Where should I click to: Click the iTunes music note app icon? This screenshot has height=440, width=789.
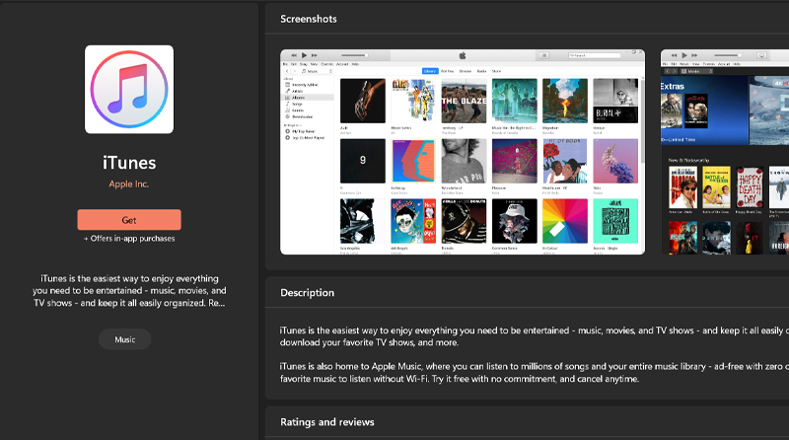(x=129, y=90)
